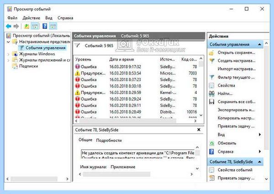The height and width of the screenshot is (194, 274).
Task: Click the error icon of the 9:17:32 event
Action: point(78,67)
